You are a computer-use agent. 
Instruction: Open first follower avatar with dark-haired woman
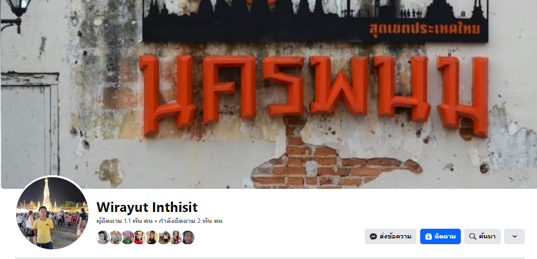tap(103, 237)
